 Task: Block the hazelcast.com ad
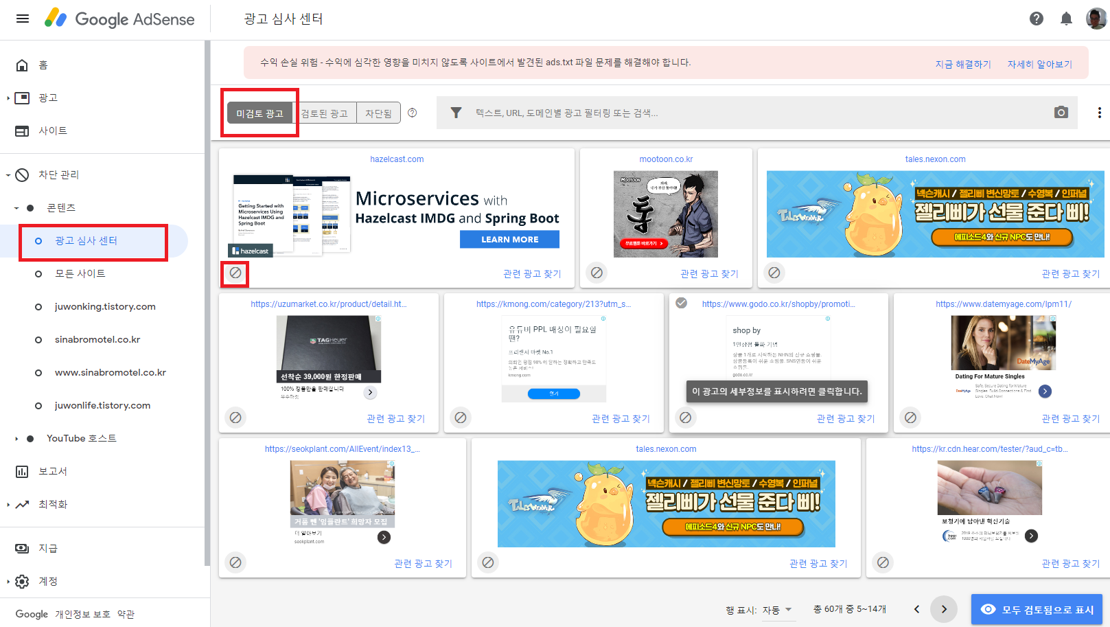[x=235, y=273]
